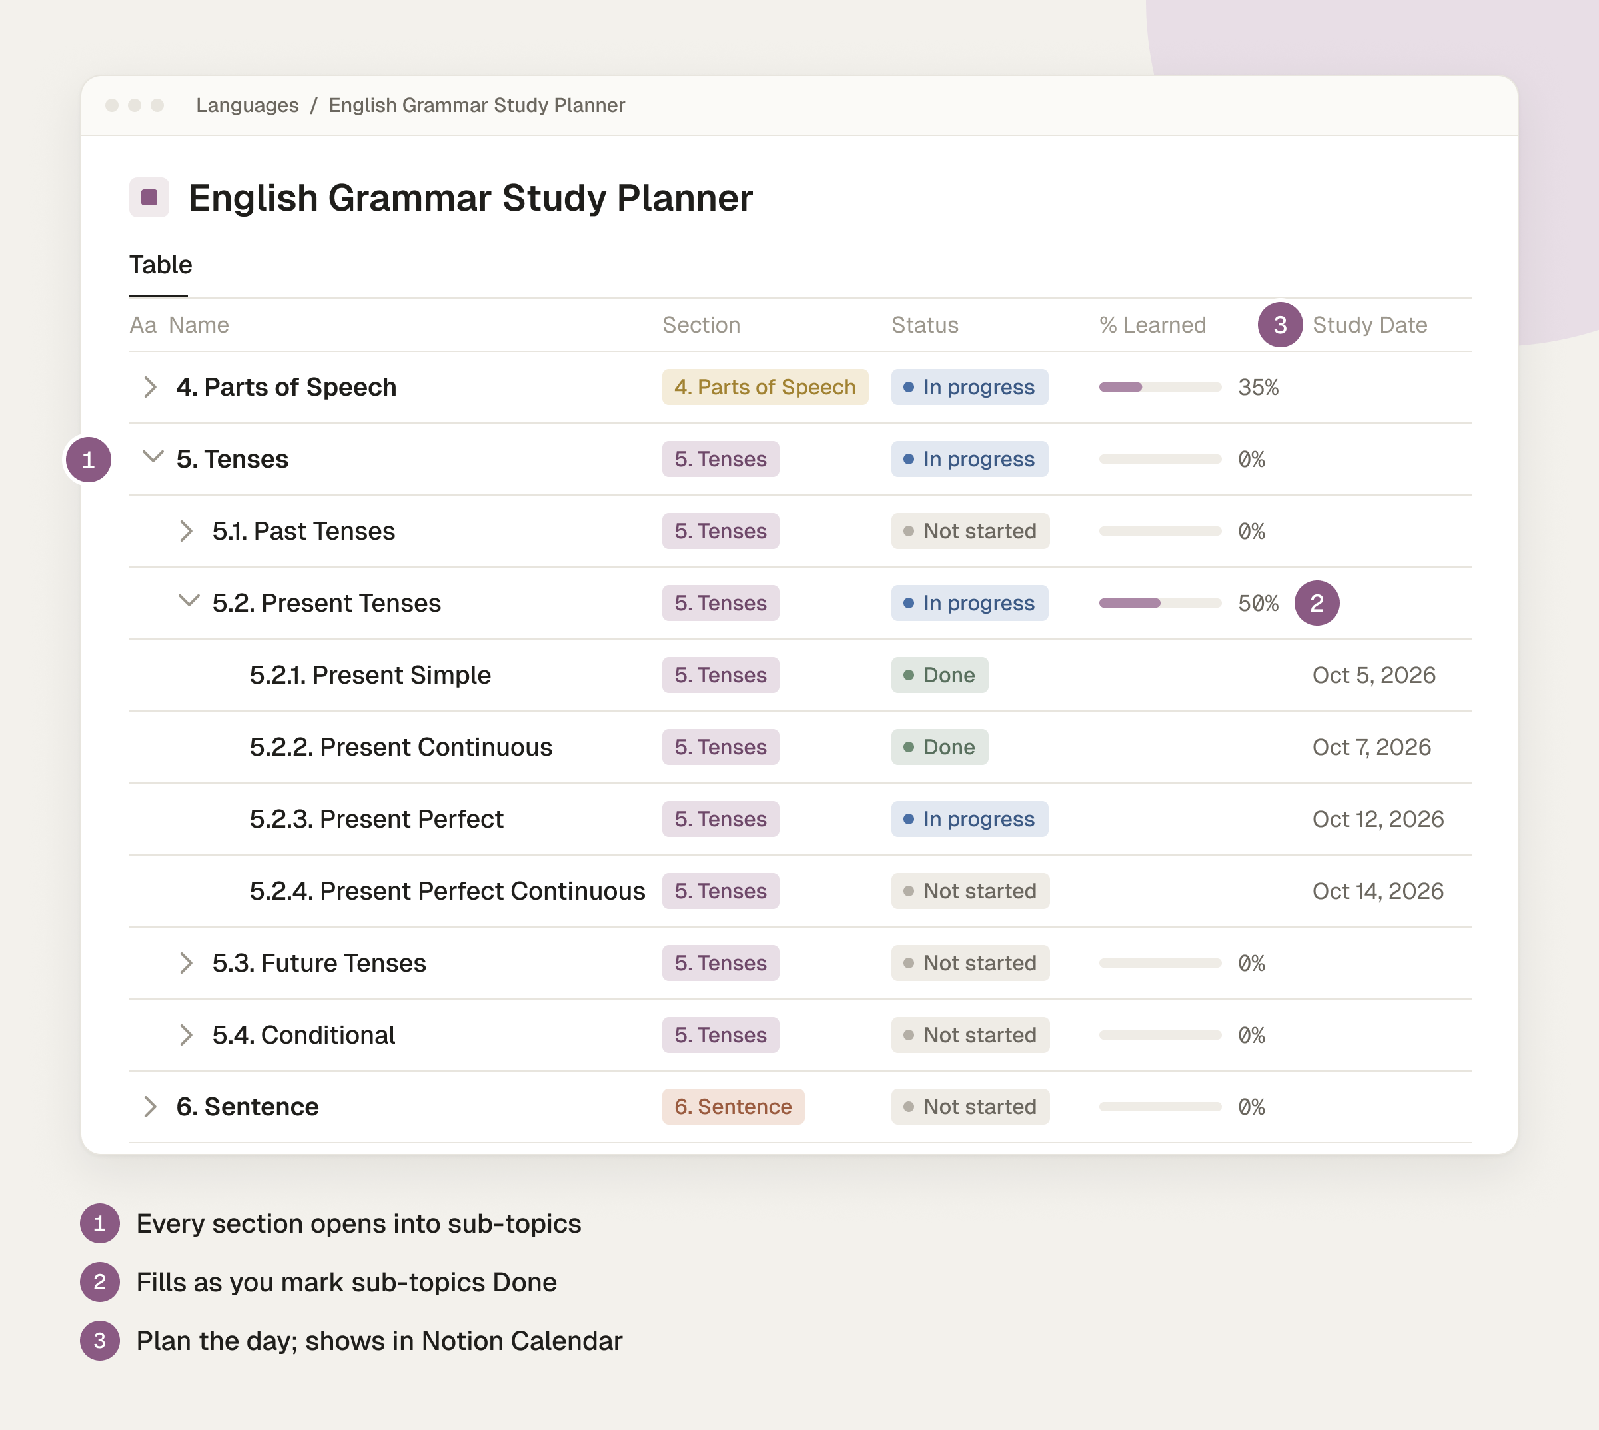
Task: Open the English Grammar Study Planner breadcrumb
Action: click(477, 105)
